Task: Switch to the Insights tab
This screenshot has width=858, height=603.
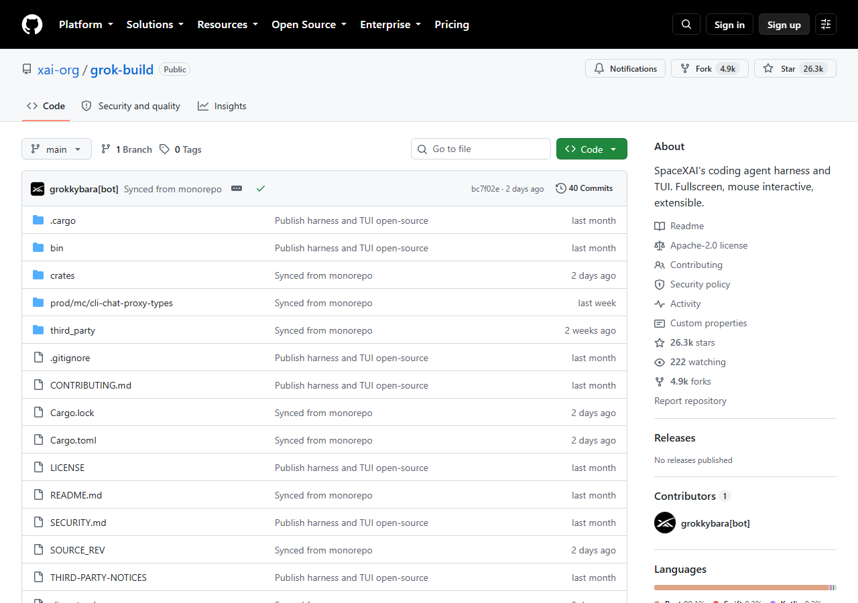Action: (x=222, y=106)
